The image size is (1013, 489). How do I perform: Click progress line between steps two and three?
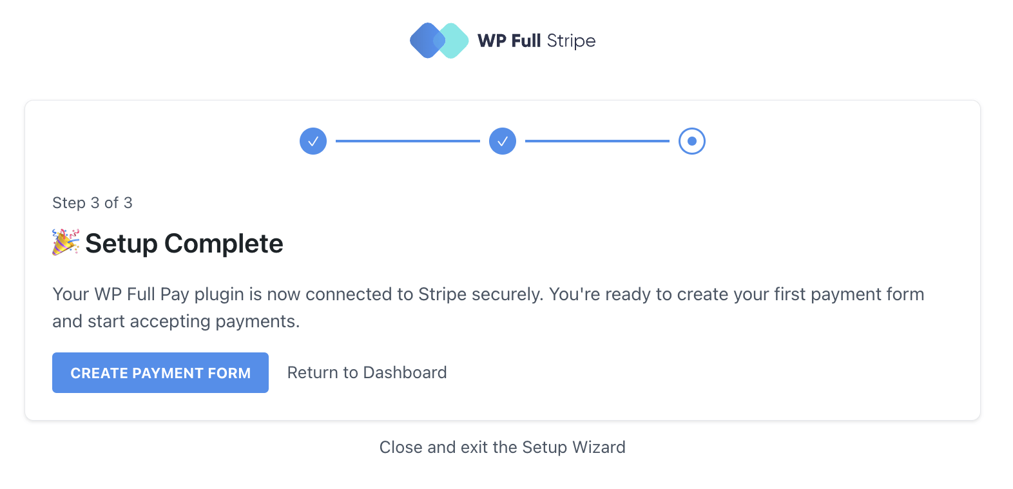(597, 141)
